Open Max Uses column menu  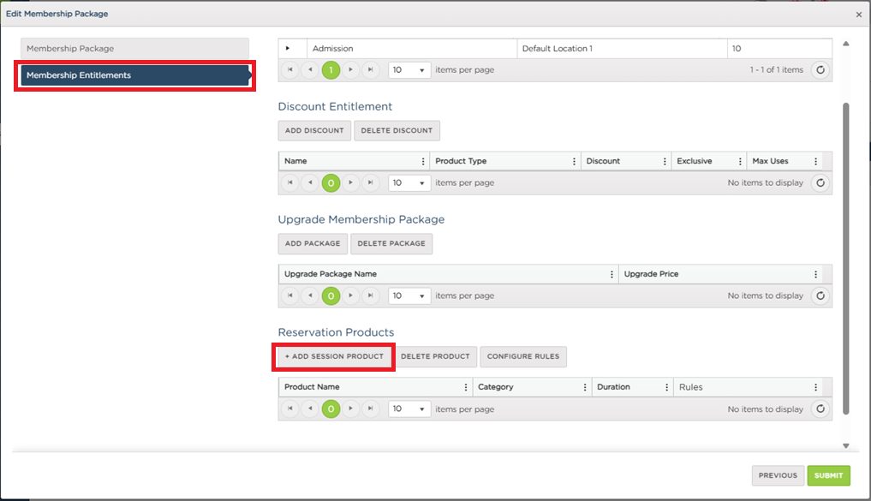point(816,161)
